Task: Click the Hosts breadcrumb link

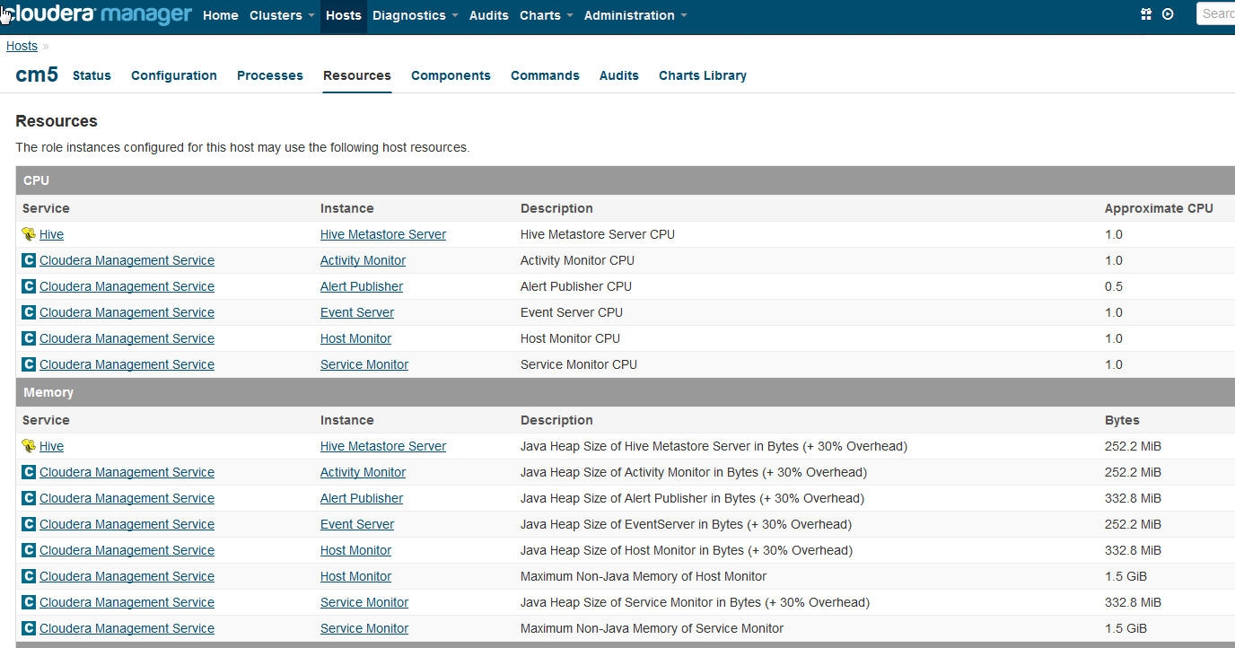Action: pyautogui.click(x=22, y=46)
